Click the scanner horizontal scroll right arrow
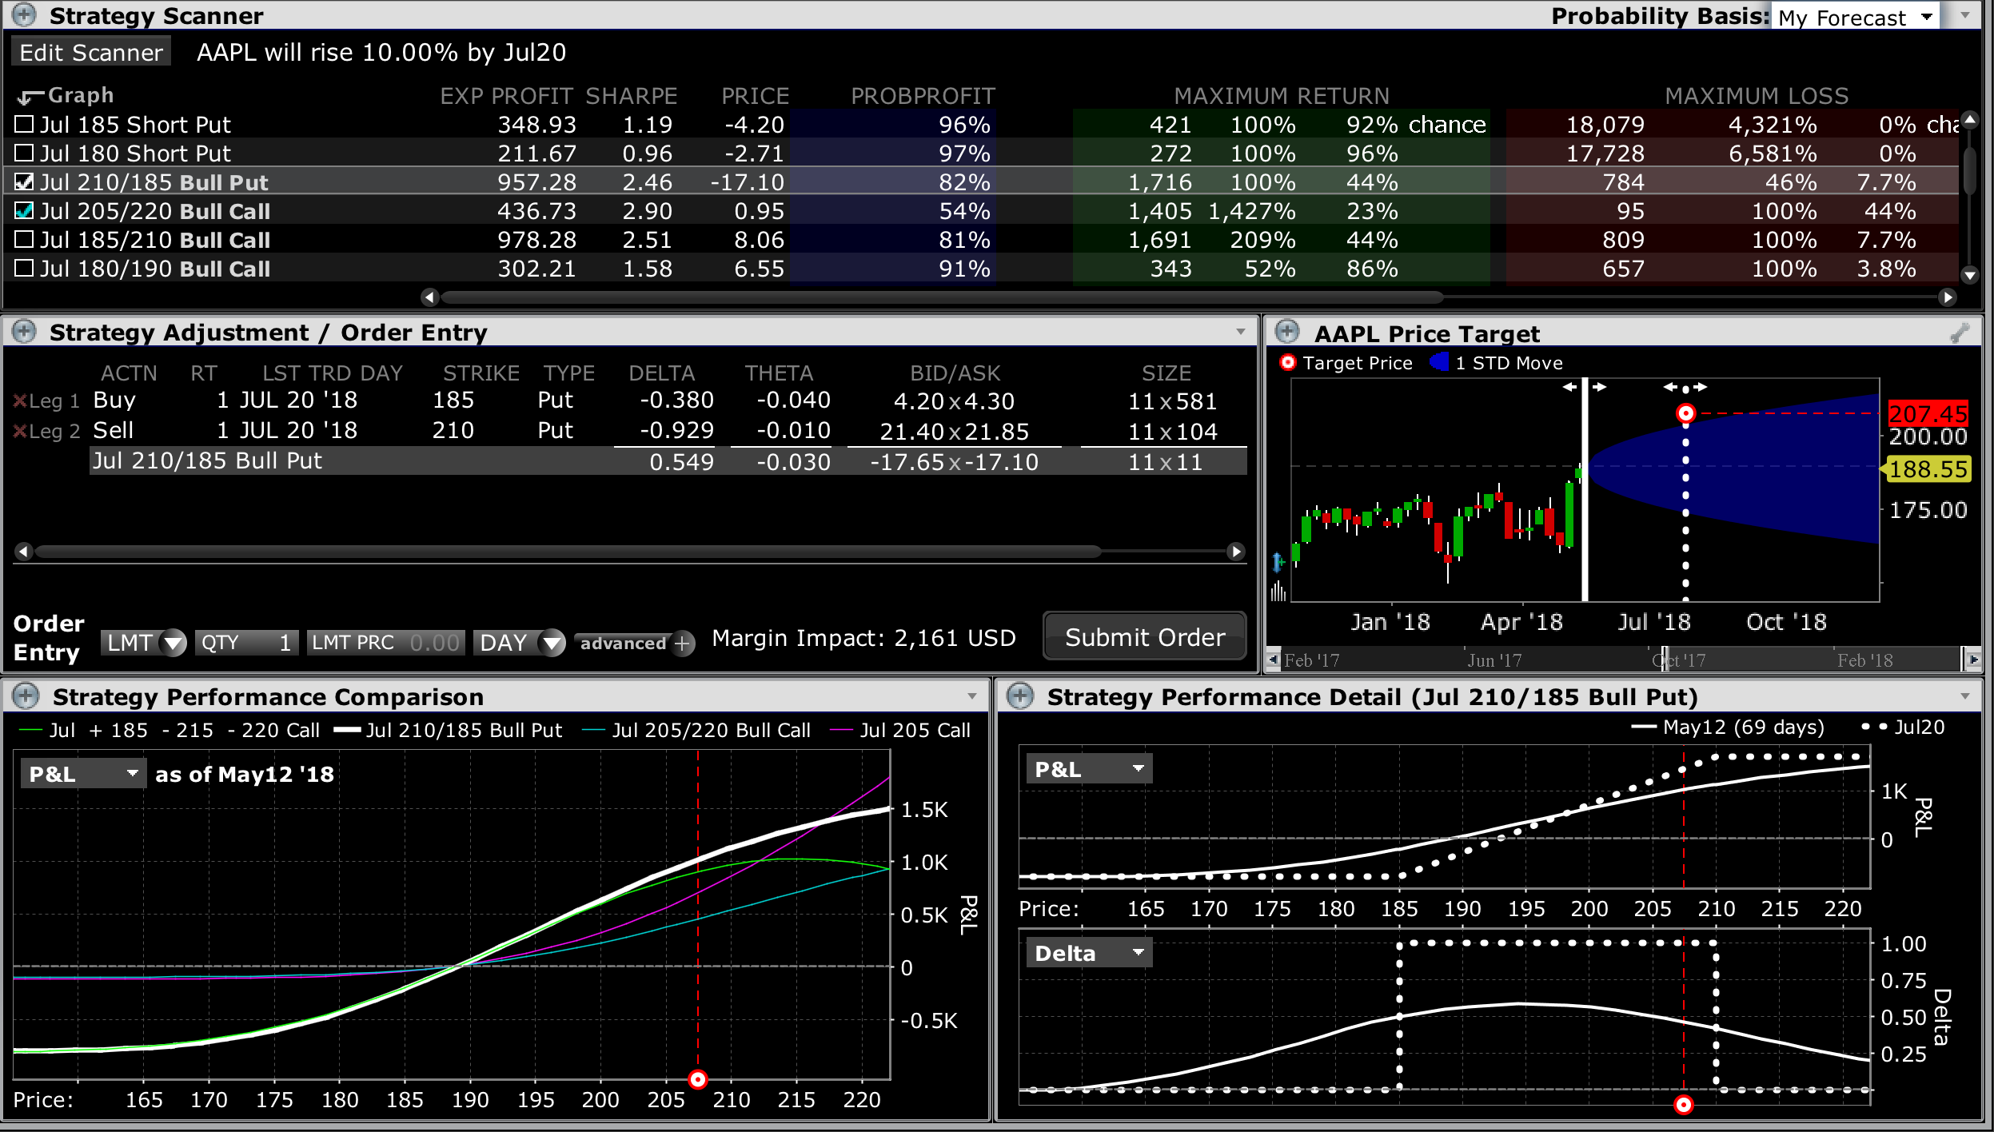 (1948, 297)
